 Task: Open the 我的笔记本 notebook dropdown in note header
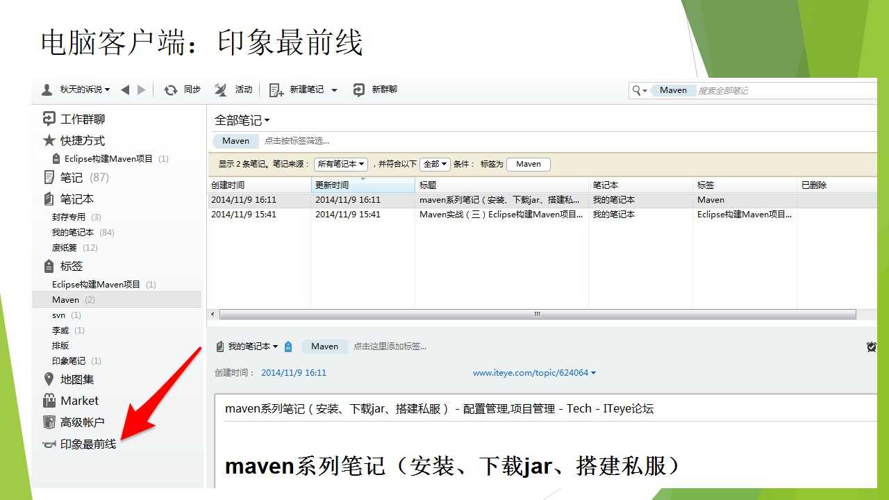point(247,346)
